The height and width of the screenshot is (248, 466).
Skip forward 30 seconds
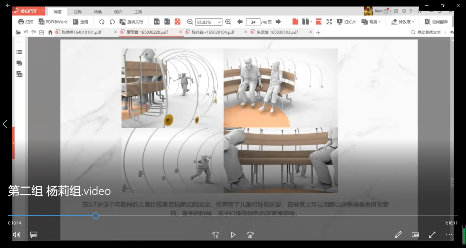tap(250, 235)
